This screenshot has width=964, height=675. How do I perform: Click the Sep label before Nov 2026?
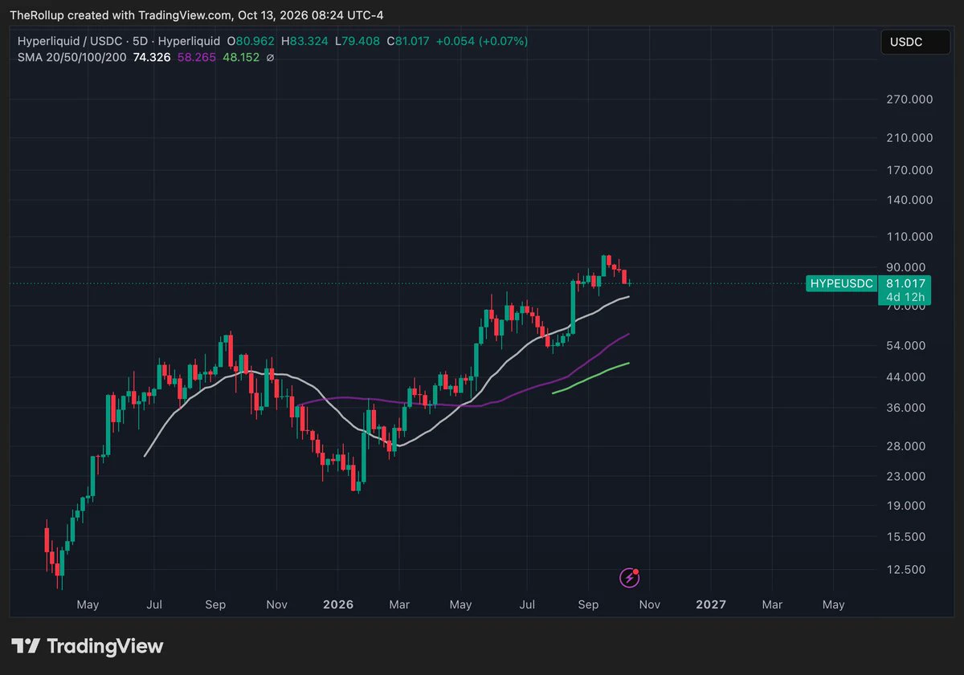(x=588, y=604)
